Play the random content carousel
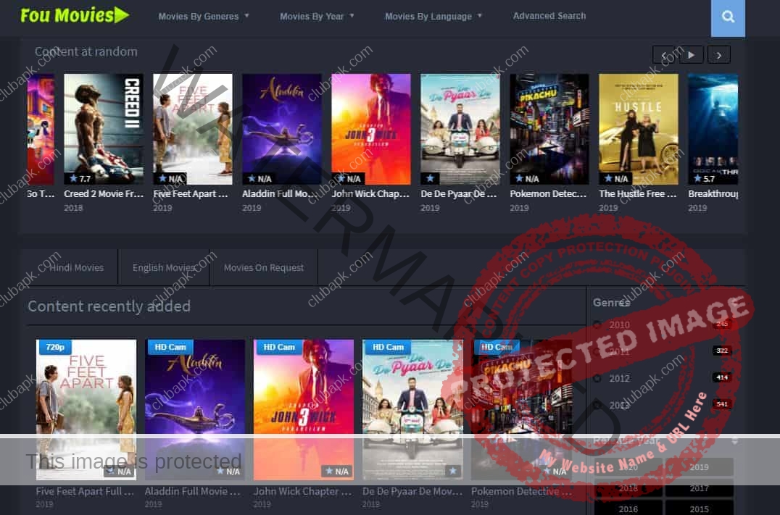This screenshot has height=515, width=780. coord(692,54)
